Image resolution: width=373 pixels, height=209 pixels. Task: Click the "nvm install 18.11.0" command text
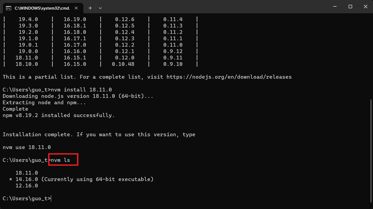81,90
